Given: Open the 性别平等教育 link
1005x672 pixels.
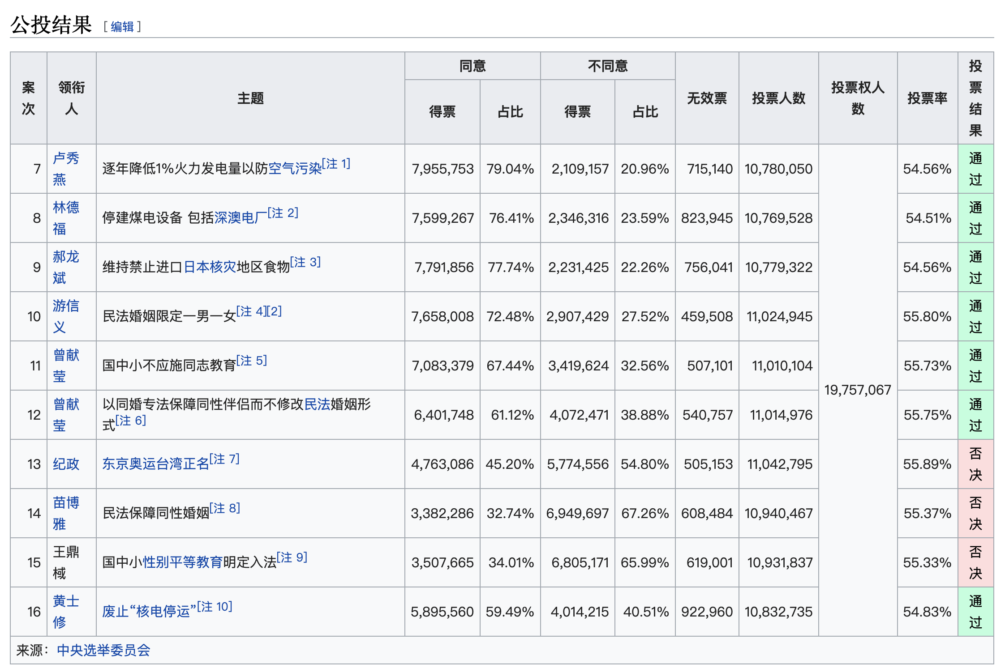Looking at the screenshot, I should click(182, 562).
